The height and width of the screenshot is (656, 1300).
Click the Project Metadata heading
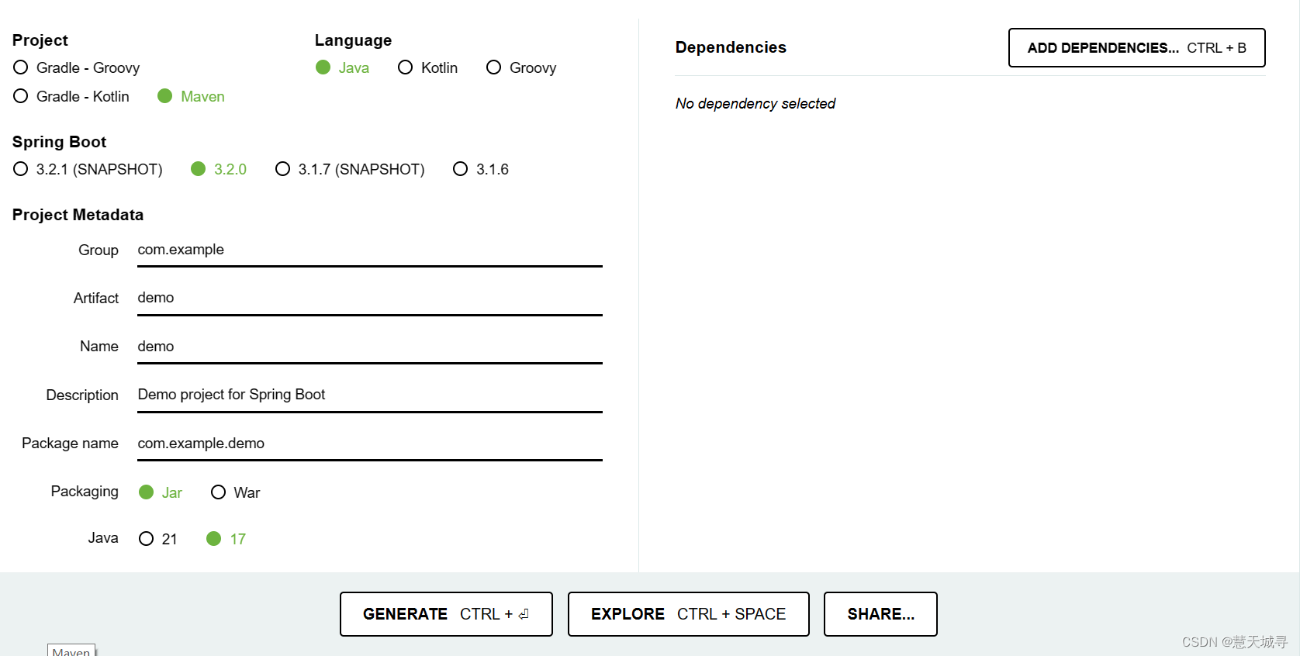point(78,215)
